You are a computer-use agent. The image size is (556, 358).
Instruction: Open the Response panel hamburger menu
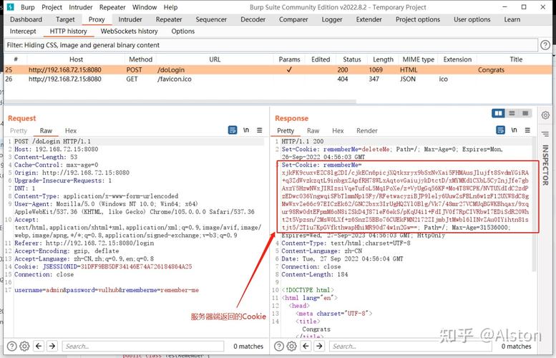click(x=527, y=130)
